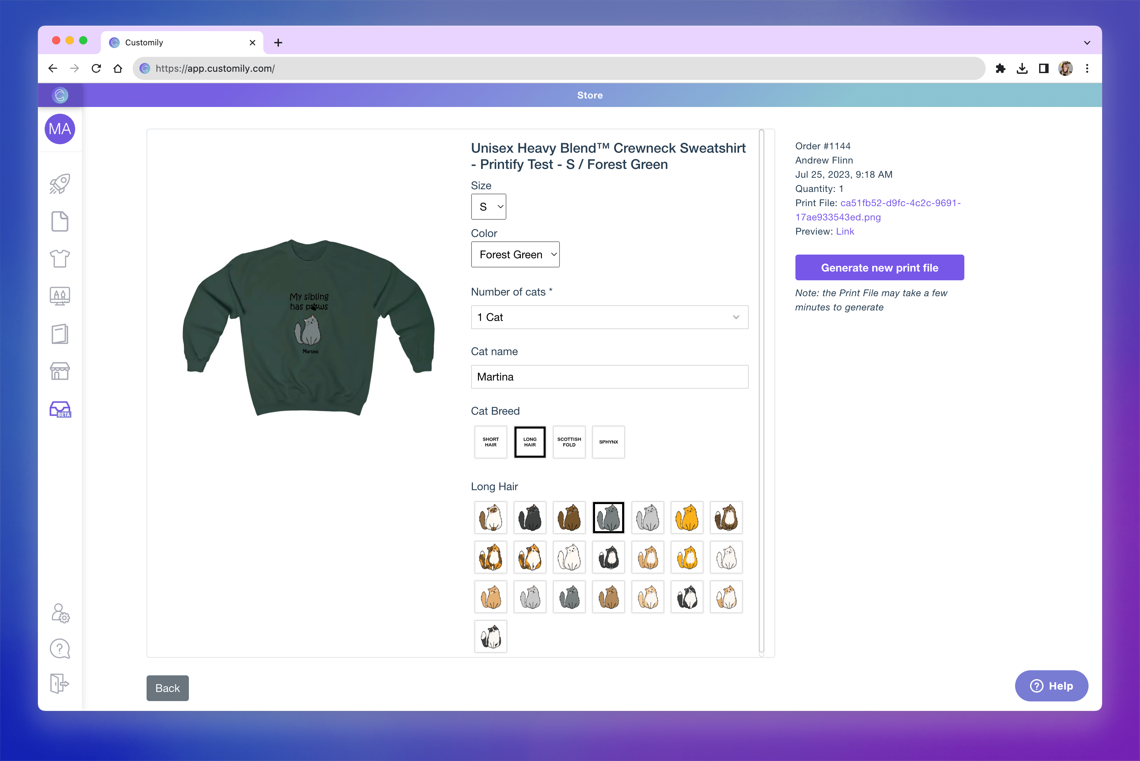The image size is (1140, 761).
Task: Open the t-shirt products section icon
Action: pyautogui.click(x=59, y=259)
